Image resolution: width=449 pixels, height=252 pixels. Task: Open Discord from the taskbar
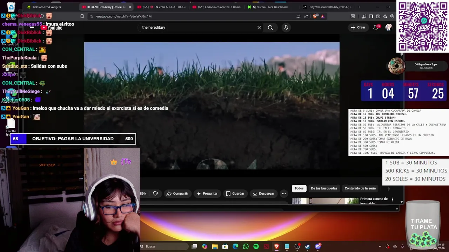318,246
